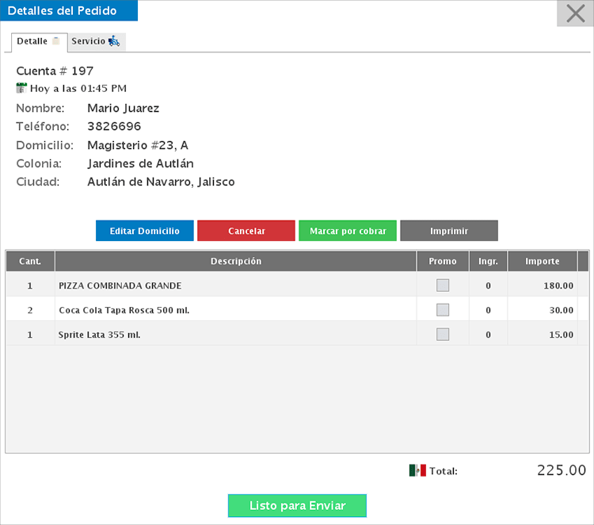This screenshot has width=594, height=525.
Task: Click the Ingr. value 0 for Sprite Lata
Action: tap(489, 335)
